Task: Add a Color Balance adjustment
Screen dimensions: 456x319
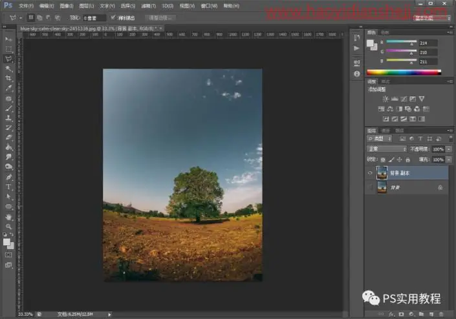Action: pyautogui.click(x=390, y=109)
